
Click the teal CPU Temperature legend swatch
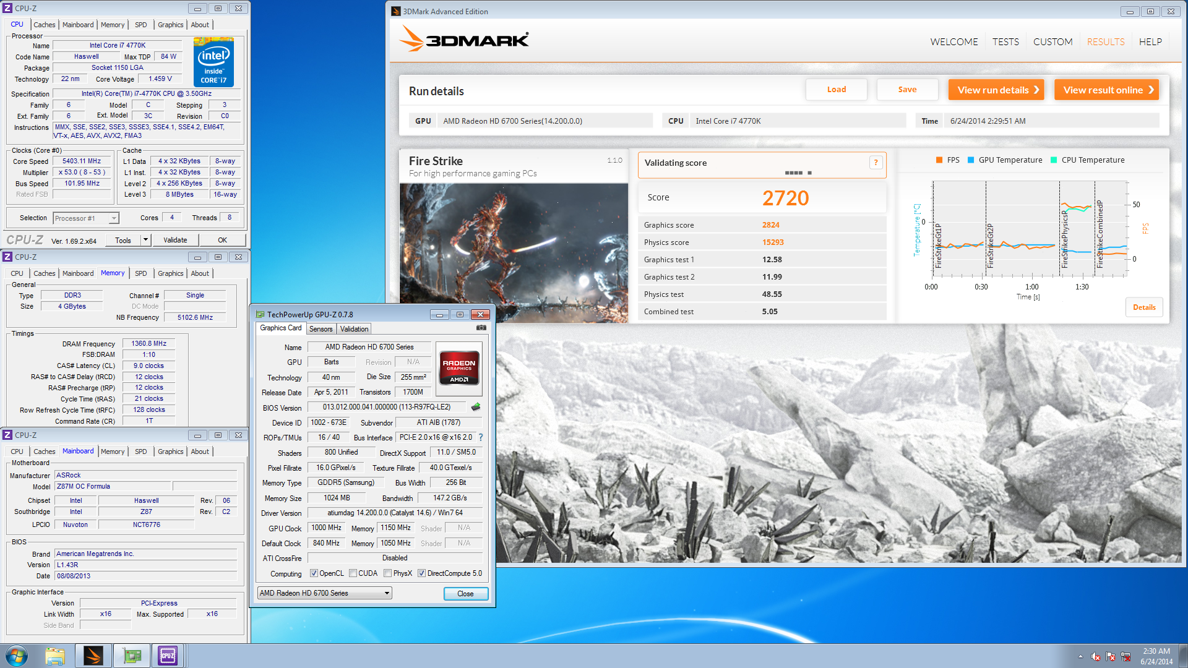[1054, 160]
